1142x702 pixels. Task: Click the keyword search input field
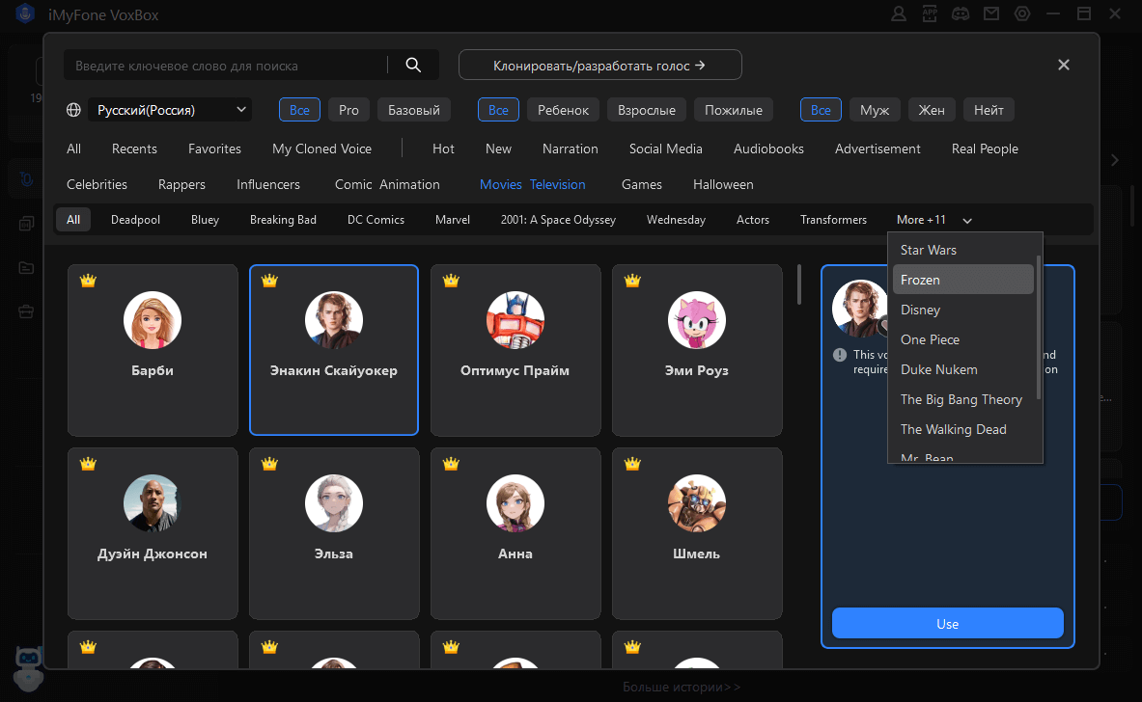click(226, 65)
